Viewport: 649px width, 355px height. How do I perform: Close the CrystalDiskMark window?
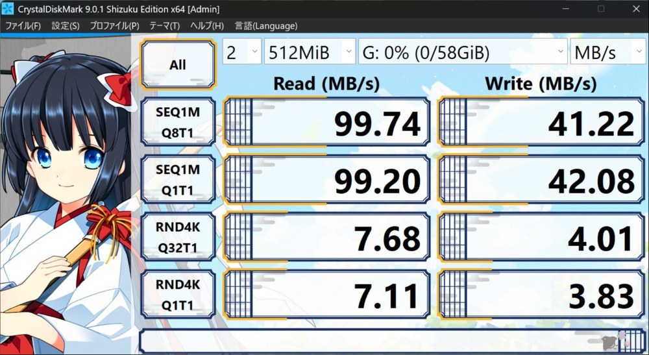[x=636, y=8]
